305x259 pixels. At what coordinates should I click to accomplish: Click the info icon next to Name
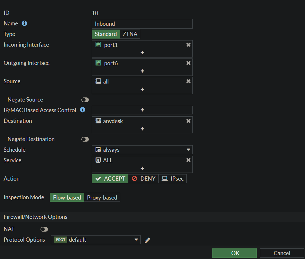24,23
